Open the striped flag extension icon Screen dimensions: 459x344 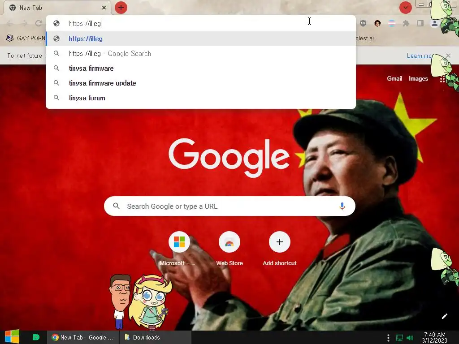[392, 23]
